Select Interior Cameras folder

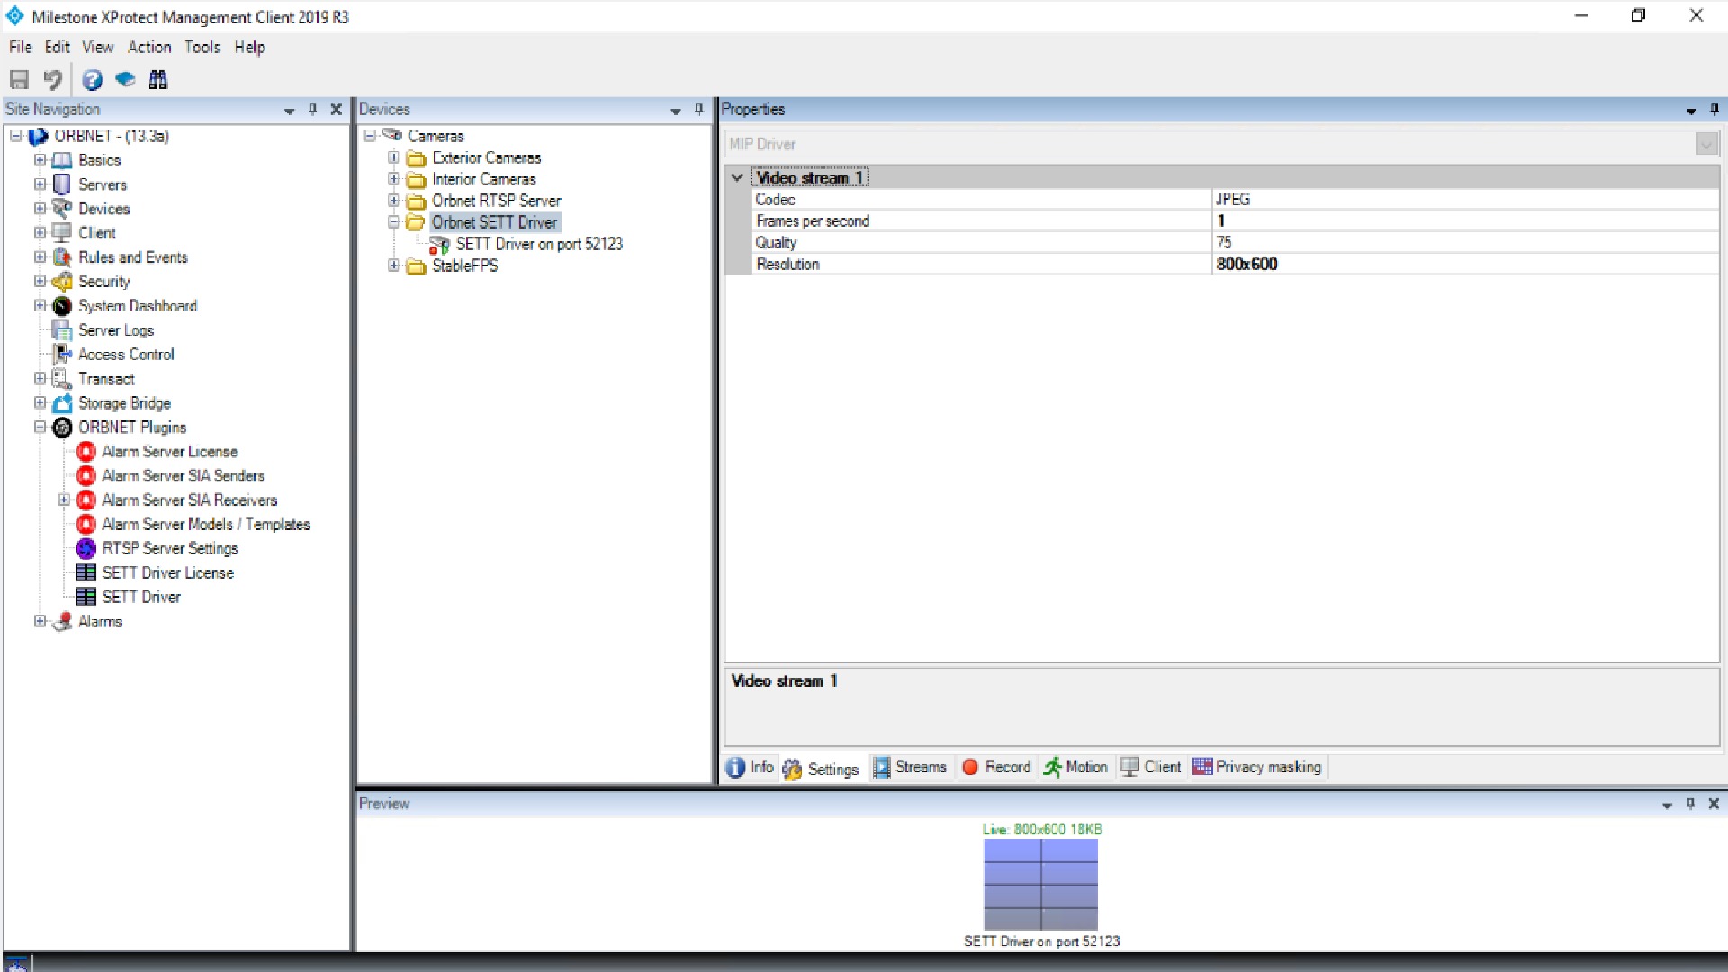(483, 179)
